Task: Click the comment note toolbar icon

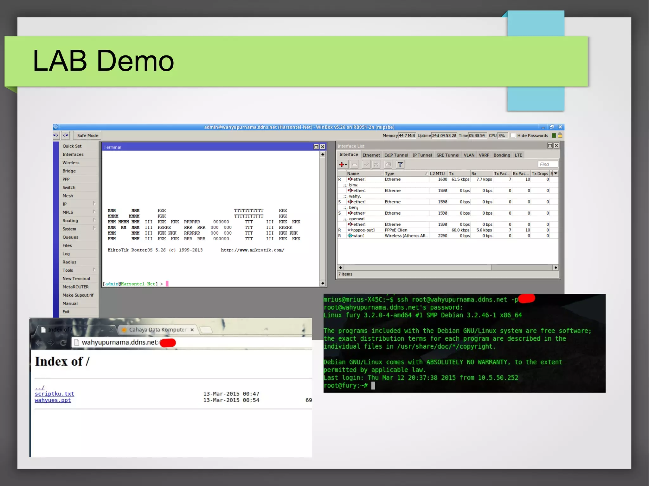Action: point(388,164)
